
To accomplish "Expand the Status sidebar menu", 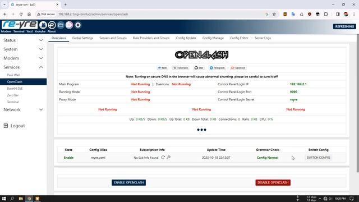I will tap(23, 40).
